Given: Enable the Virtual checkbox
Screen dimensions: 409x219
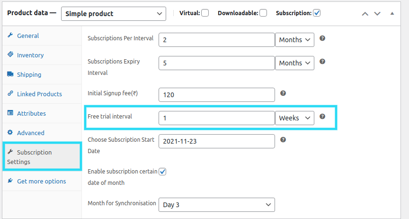Looking at the screenshot, I should point(205,13).
